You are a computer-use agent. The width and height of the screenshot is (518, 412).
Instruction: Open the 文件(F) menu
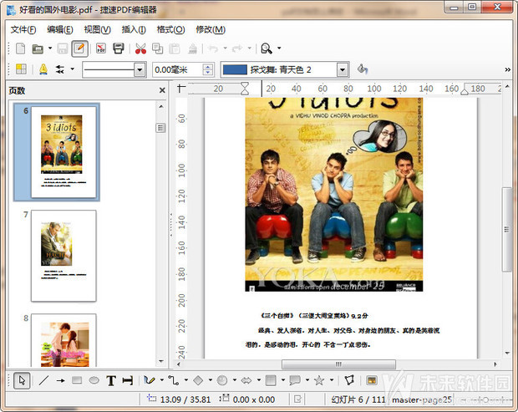[x=23, y=30]
